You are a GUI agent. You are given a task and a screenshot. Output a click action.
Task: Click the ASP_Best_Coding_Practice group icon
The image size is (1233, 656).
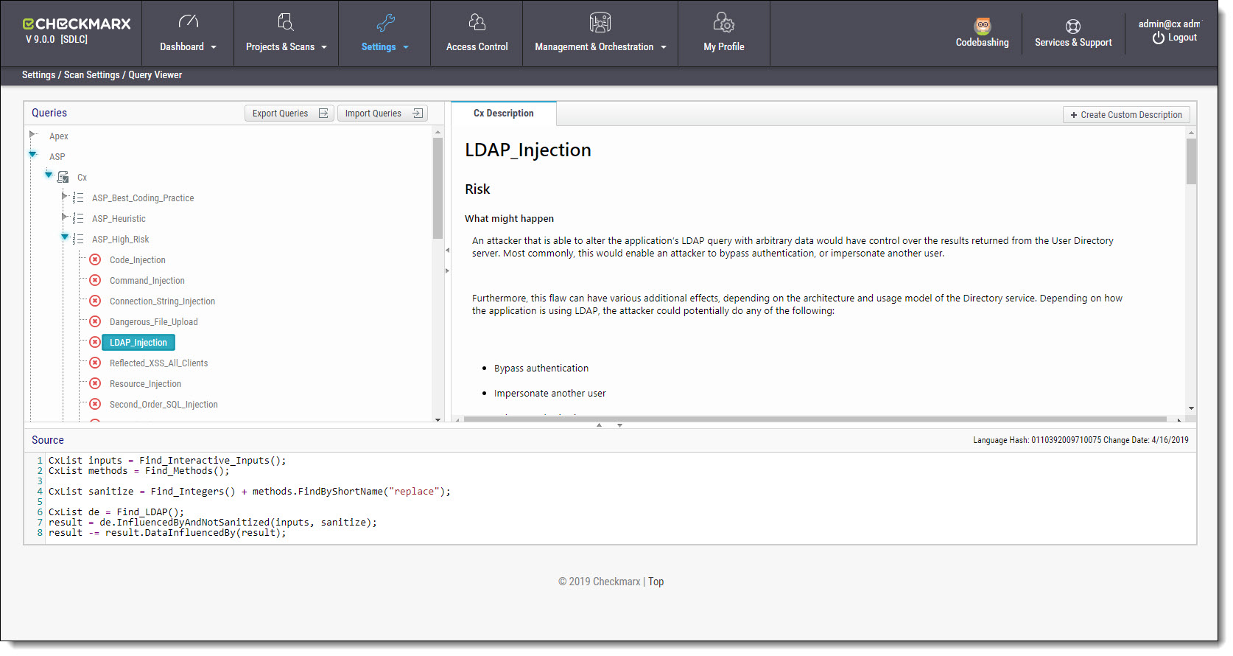78,198
